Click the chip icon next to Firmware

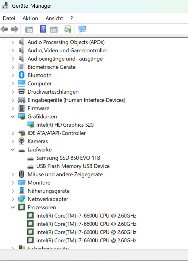[x=21, y=108]
